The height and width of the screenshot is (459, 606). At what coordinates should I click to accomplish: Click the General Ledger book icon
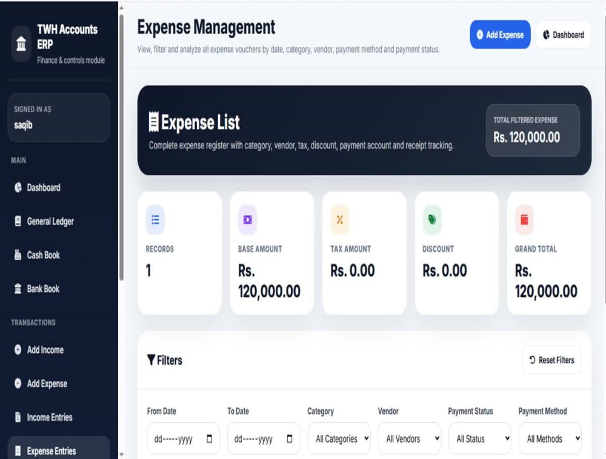click(x=18, y=221)
